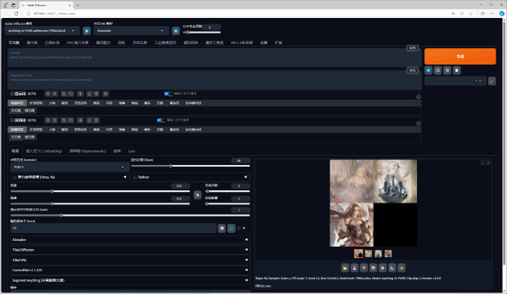Screen dimensions: 507x294
Task: Adjust the CFG Scale slider
Action: click(x=130, y=215)
